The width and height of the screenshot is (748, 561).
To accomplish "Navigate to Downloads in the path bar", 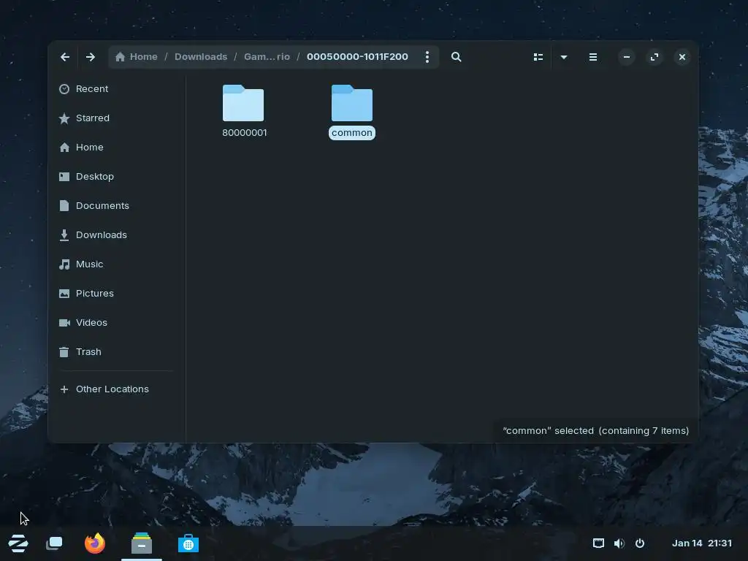I will pos(201,57).
